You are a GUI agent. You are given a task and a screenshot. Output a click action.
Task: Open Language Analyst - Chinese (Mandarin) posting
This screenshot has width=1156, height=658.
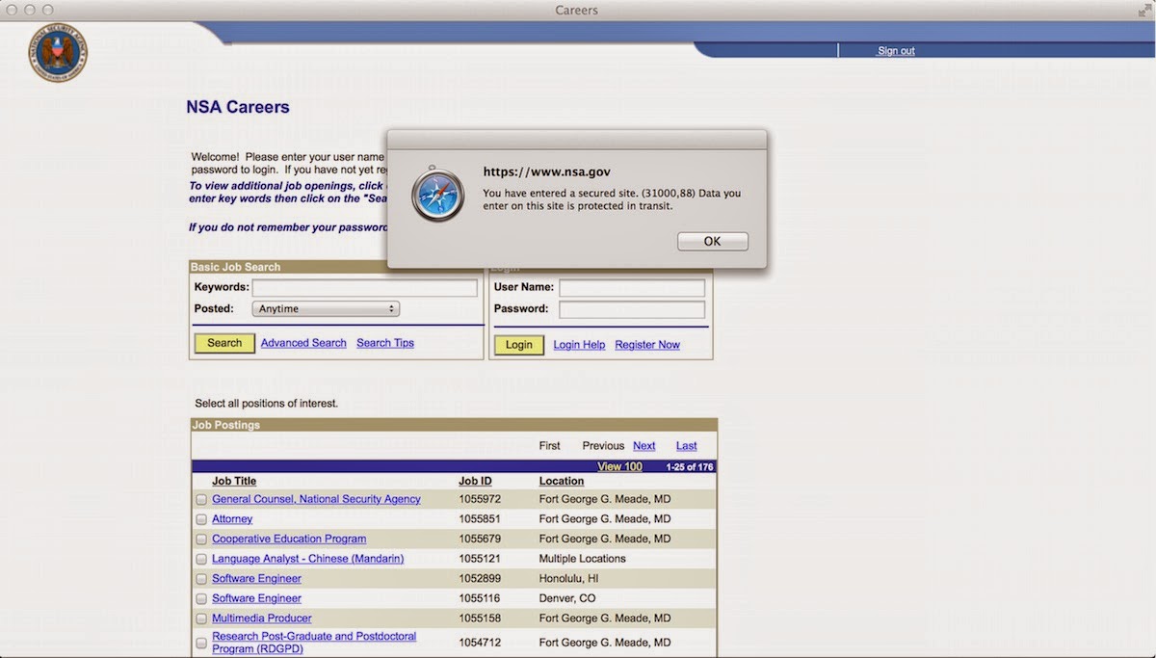pyautogui.click(x=308, y=559)
